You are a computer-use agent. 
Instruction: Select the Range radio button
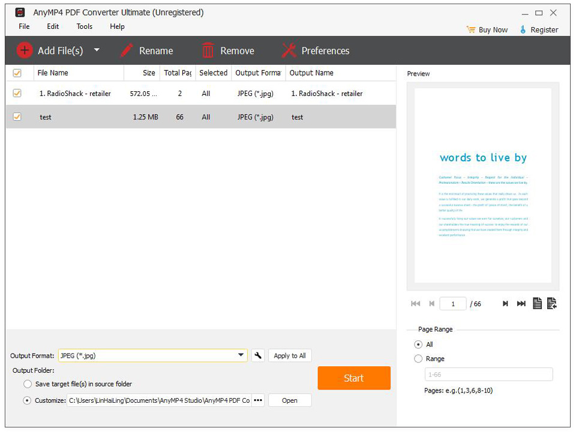(x=418, y=358)
